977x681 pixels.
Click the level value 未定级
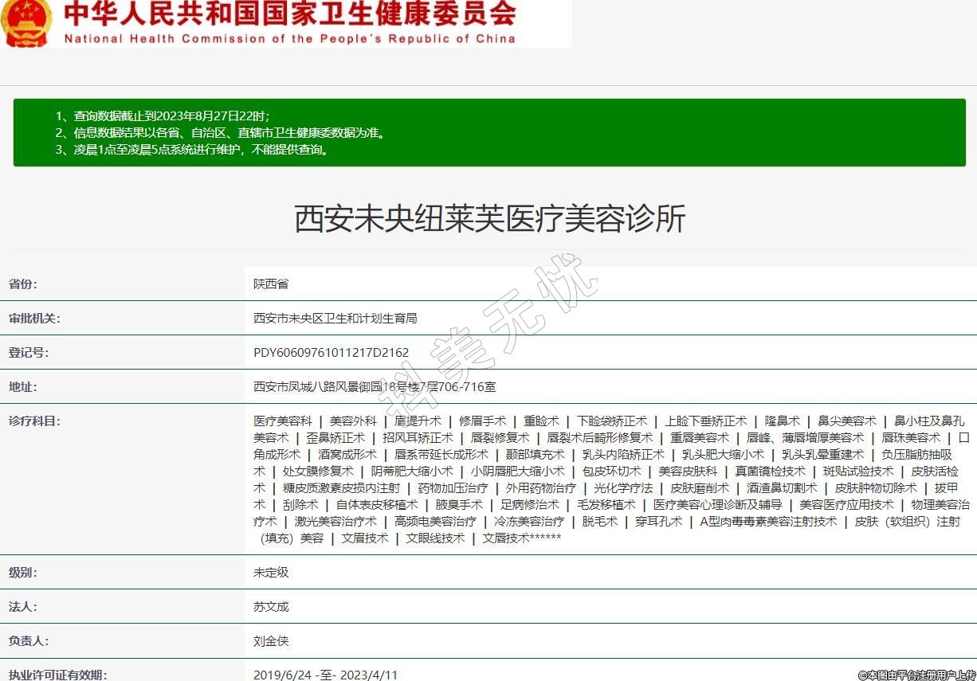(271, 573)
